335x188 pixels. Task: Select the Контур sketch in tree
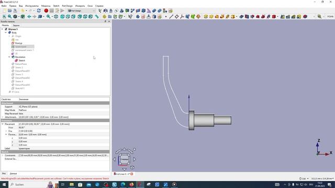click(x=19, y=43)
